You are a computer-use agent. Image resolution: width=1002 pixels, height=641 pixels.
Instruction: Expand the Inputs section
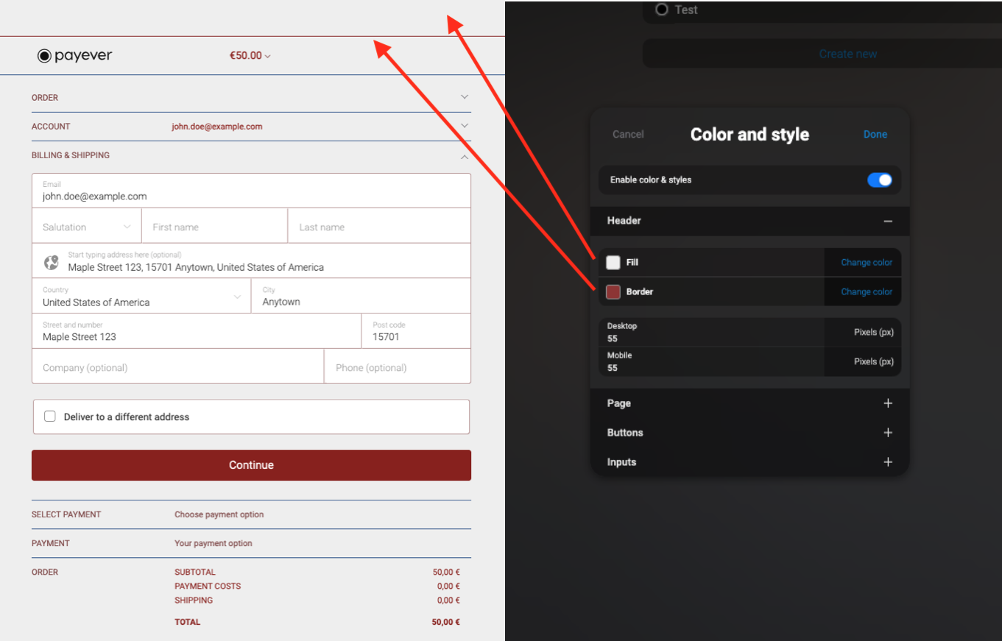tap(888, 462)
